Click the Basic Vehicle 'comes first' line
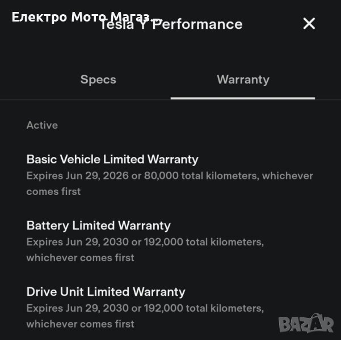Image resolution: width=341 pixels, height=340 pixels. pyautogui.click(x=53, y=192)
